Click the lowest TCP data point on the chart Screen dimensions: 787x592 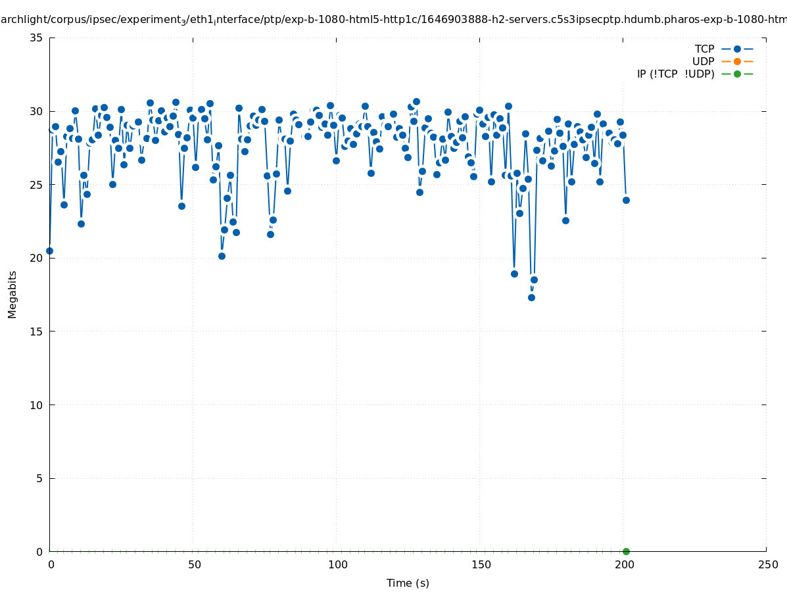coord(531,297)
